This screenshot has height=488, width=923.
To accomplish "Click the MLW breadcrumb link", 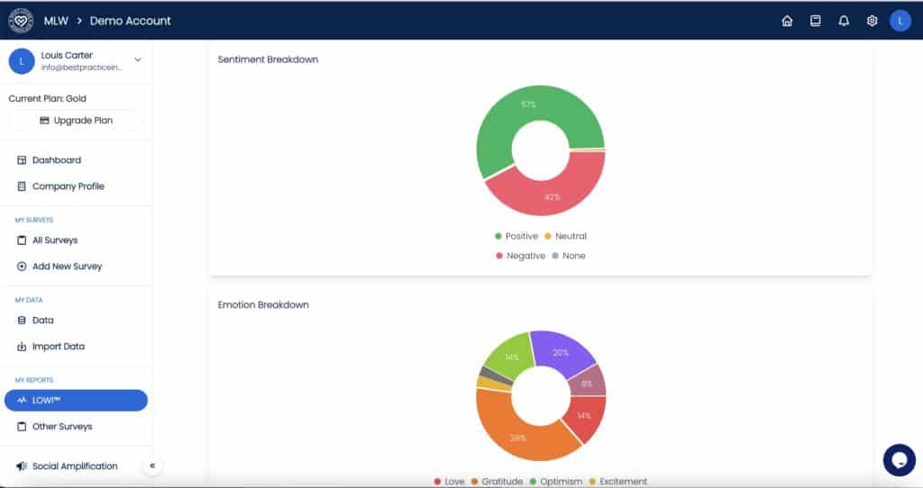I will [56, 22].
